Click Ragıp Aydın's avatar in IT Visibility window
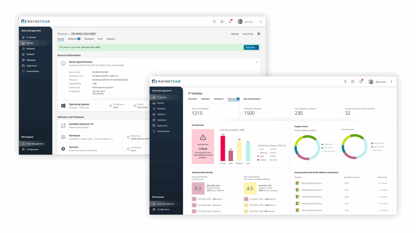The image size is (416, 233). pos(371,82)
